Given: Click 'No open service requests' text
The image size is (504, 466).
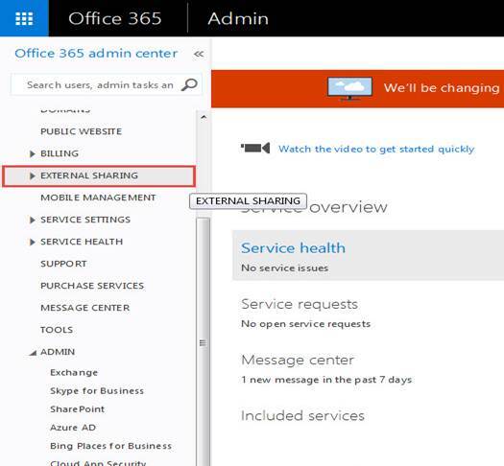Looking at the screenshot, I should [x=305, y=324].
